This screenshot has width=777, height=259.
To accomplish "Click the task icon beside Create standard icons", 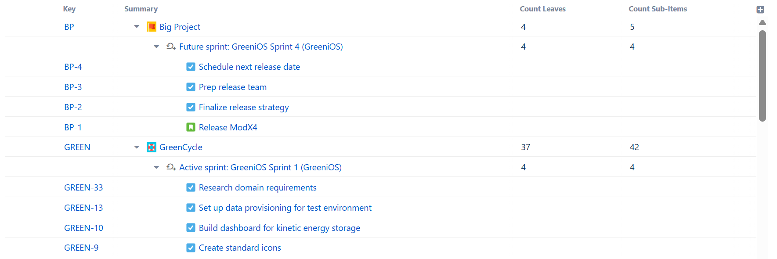I will click(x=191, y=248).
